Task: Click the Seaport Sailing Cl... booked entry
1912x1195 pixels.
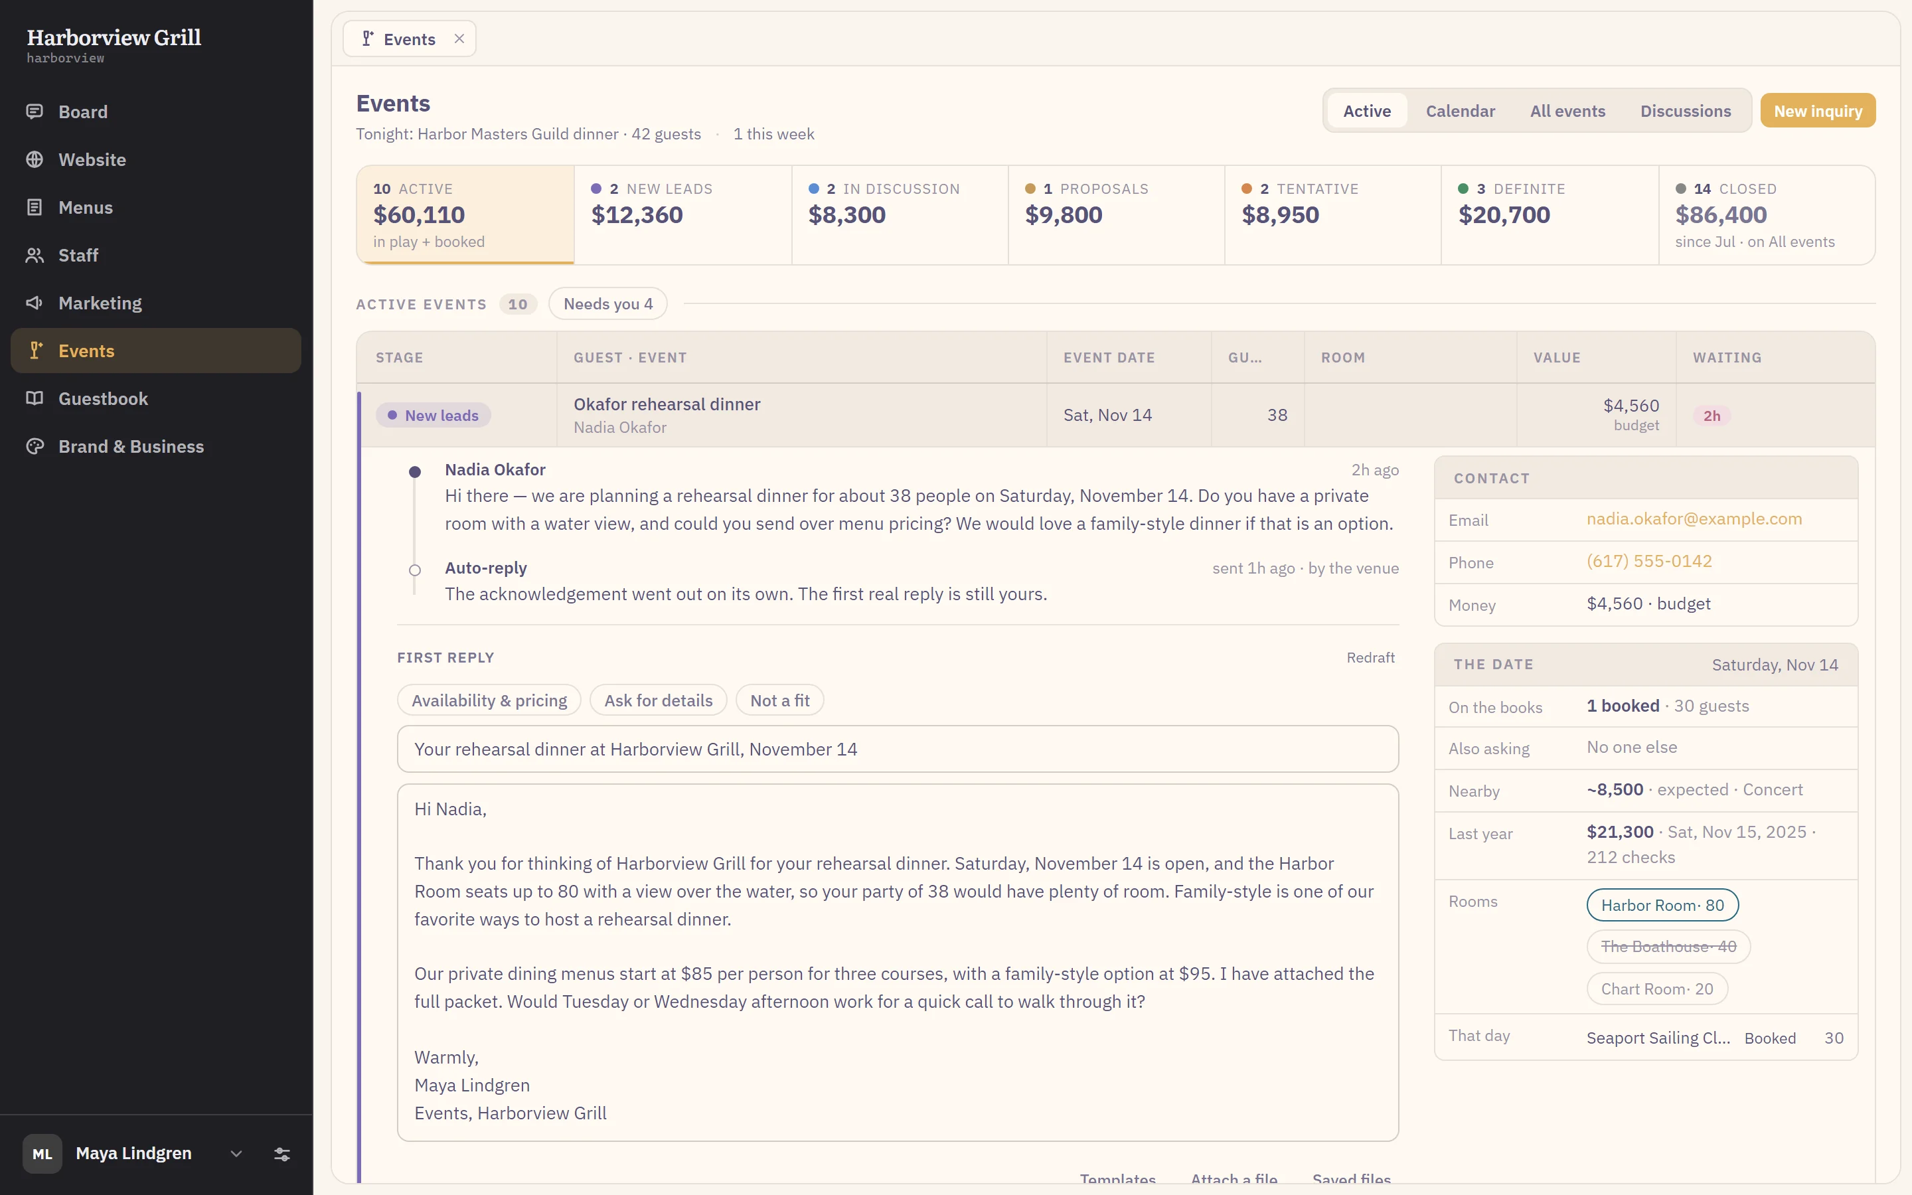Action: coord(1714,1038)
